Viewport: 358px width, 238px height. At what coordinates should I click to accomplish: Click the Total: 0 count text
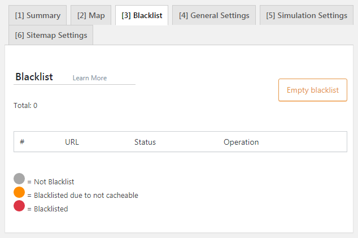[25, 105]
